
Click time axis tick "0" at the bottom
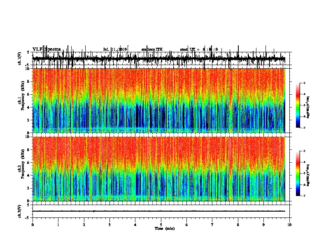[33, 224]
